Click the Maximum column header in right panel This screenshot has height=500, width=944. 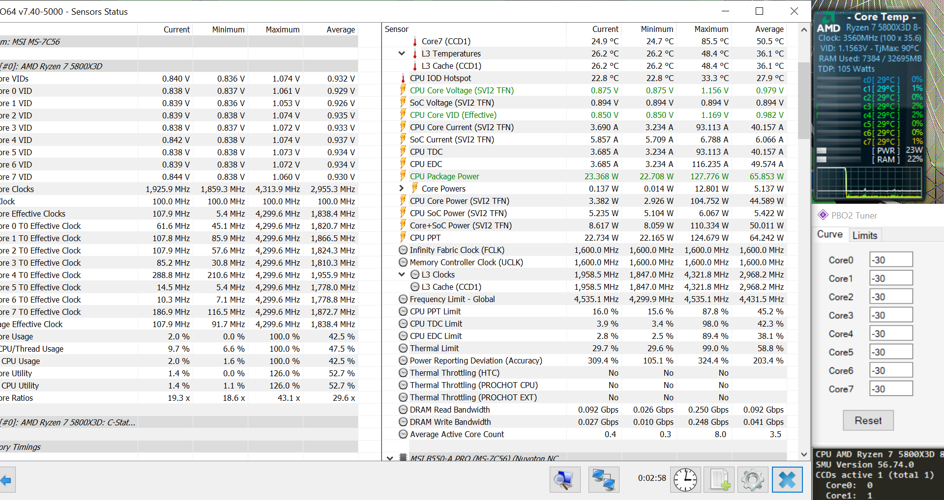point(711,29)
